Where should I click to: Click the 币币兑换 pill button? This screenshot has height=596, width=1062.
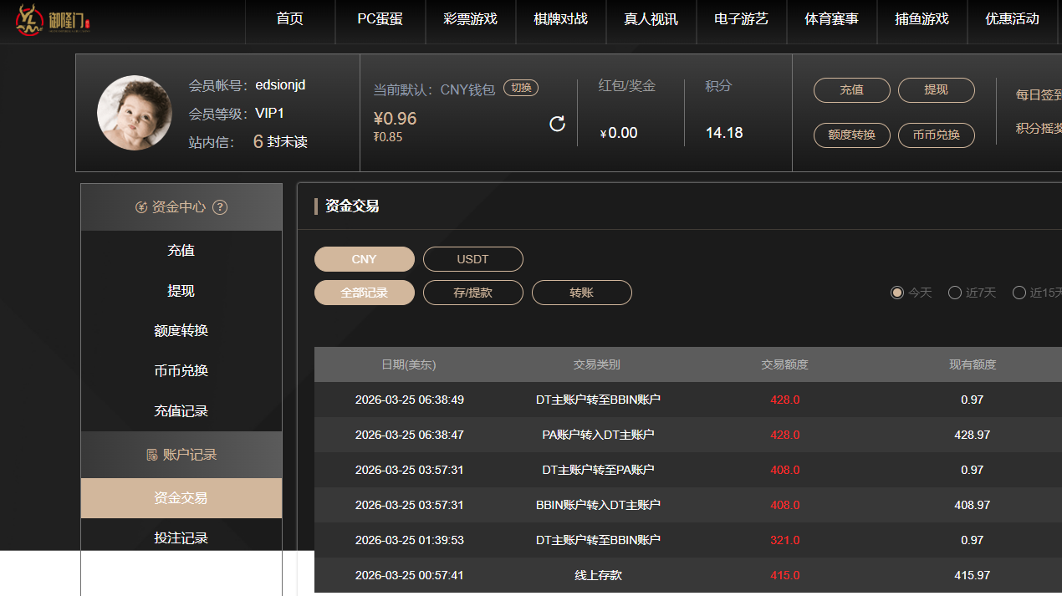coord(936,135)
